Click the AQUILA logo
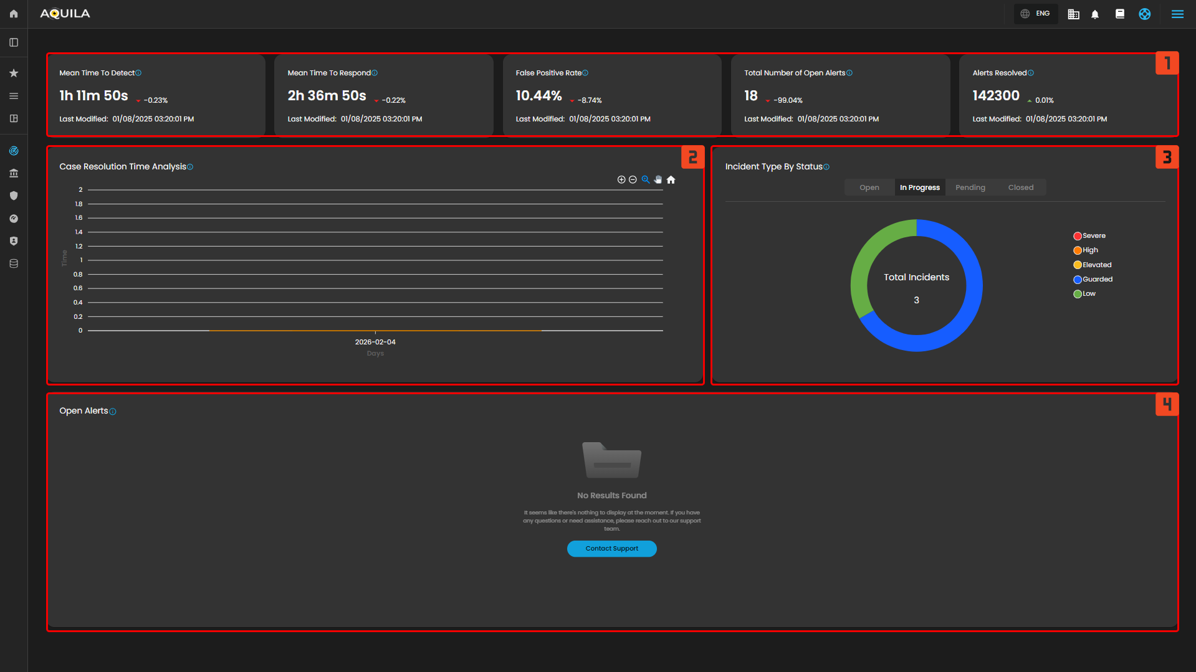The height and width of the screenshot is (672, 1196). pyautogui.click(x=65, y=14)
